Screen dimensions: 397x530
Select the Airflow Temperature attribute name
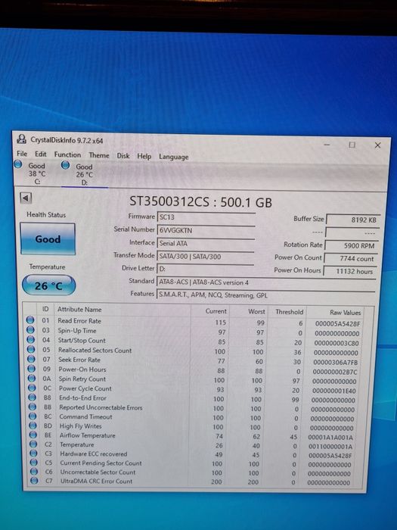(x=88, y=435)
